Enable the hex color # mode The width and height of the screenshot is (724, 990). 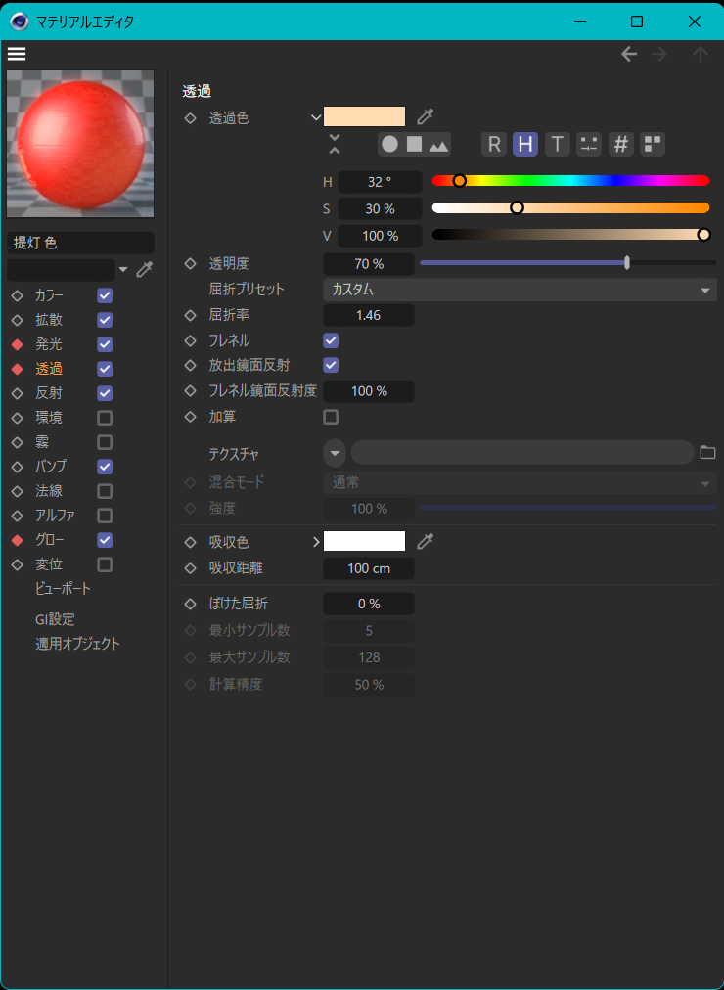click(x=620, y=145)
